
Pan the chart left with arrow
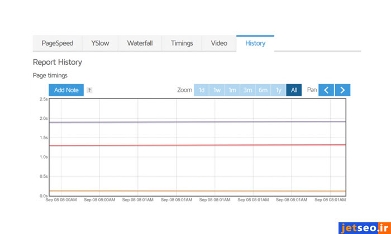326,90
